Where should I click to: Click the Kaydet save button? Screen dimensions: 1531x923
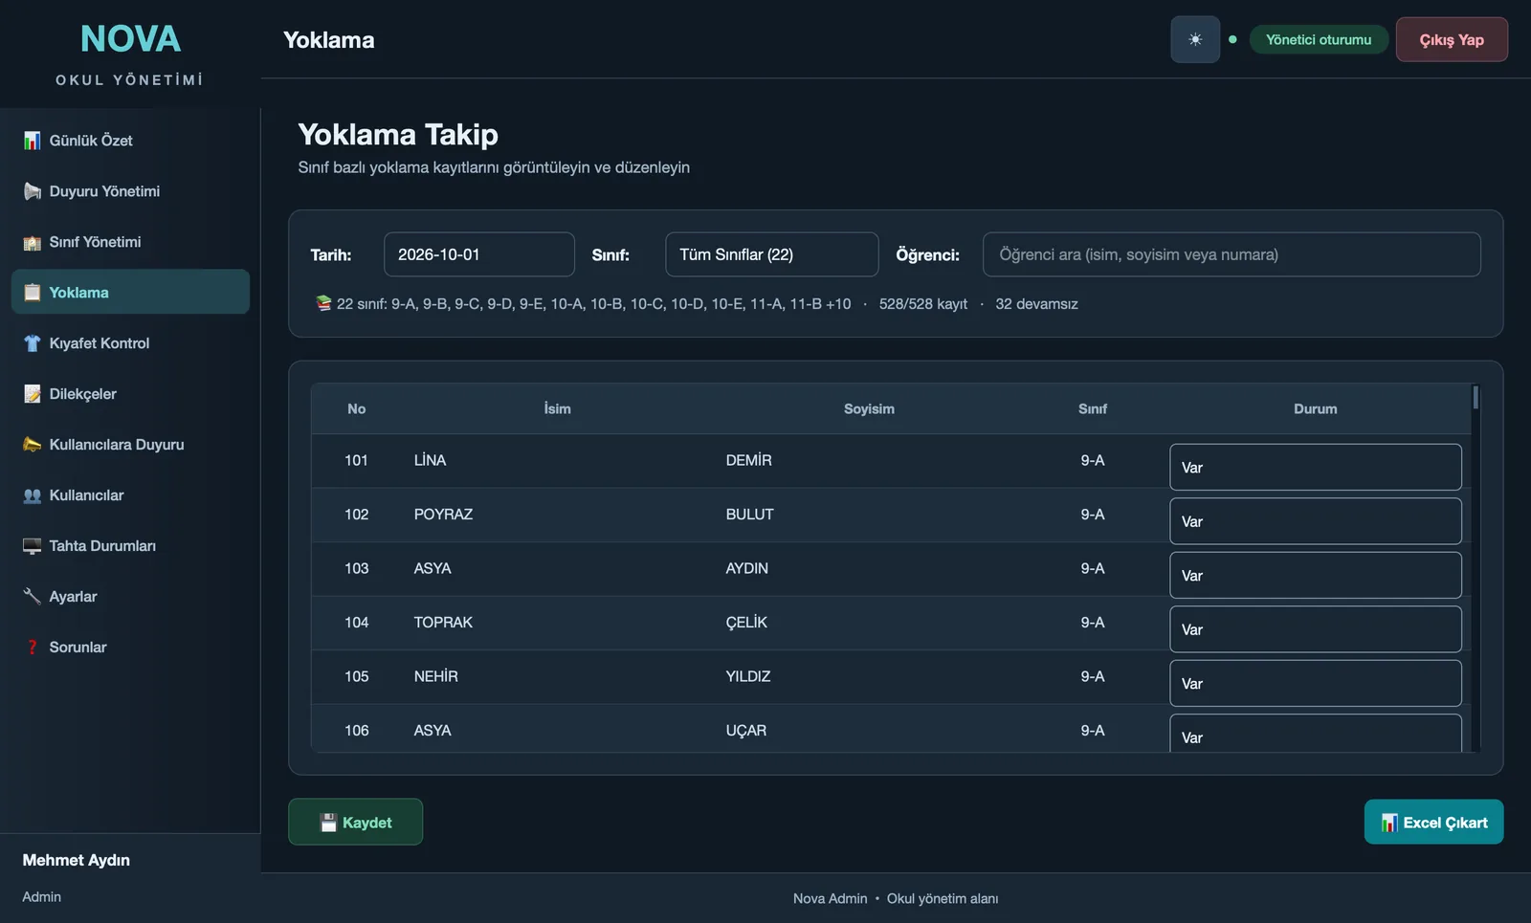tap(356, 822)
